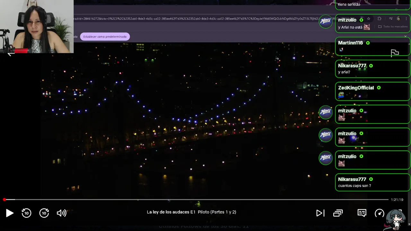Image resolution: width=411 pixels, height=231 pixels.
Task: Open 'Todos los marcadores' bookmarks folder
Action: pos(393,27)
